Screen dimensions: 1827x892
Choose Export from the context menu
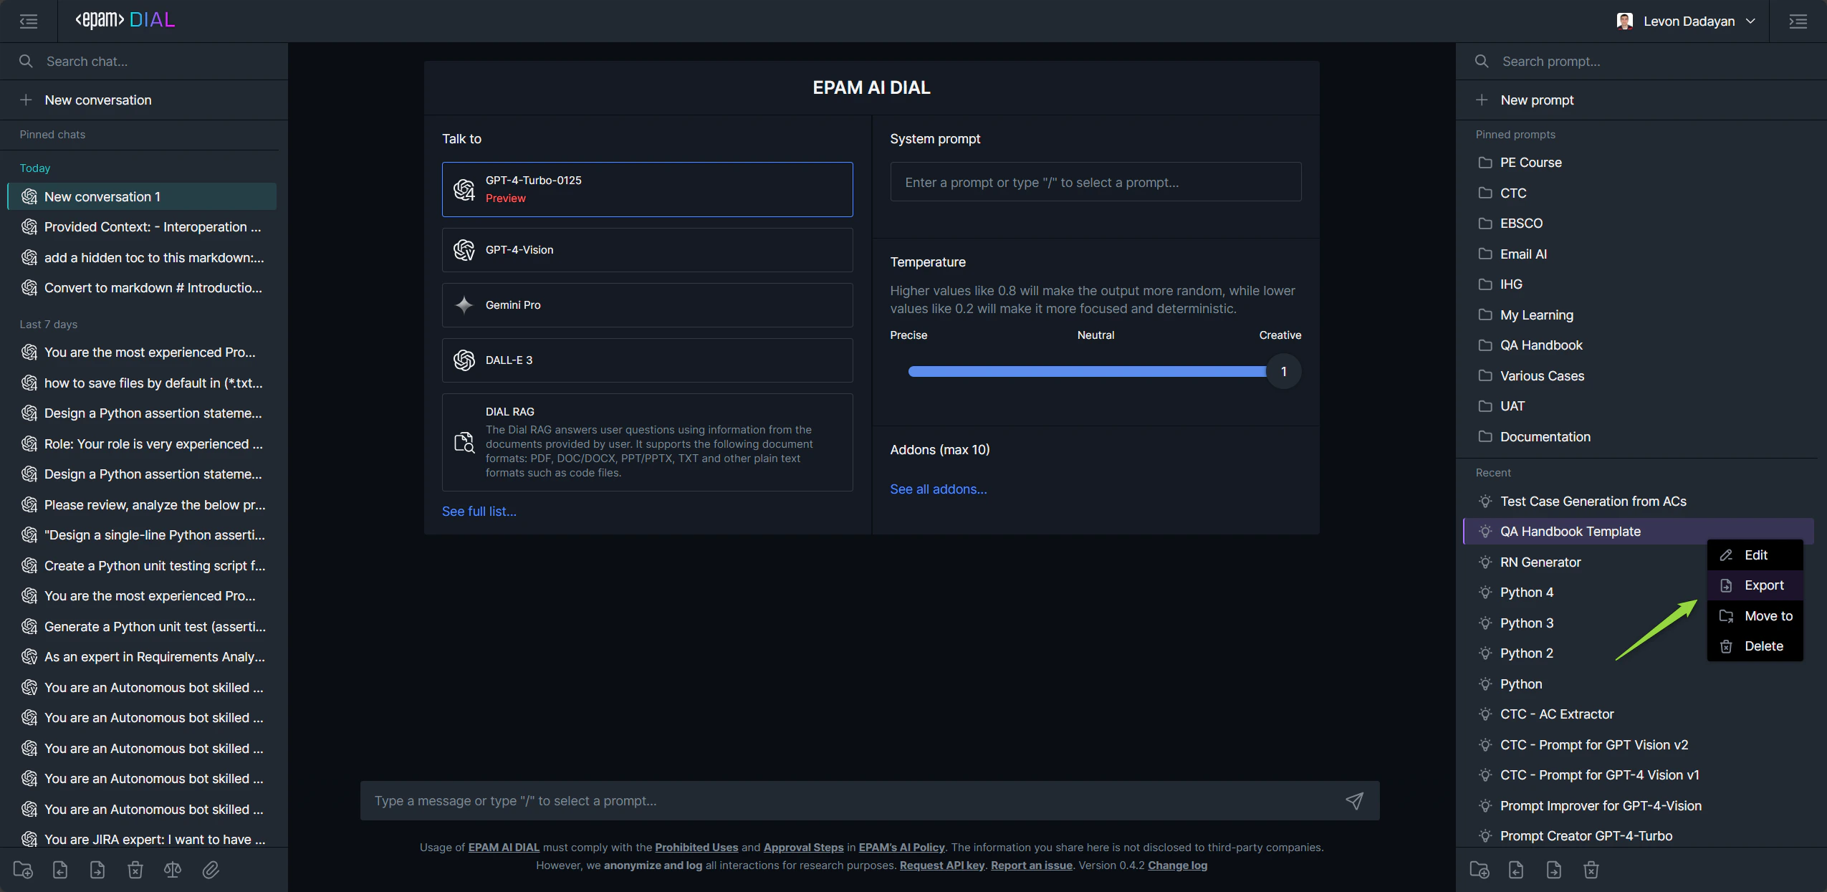pos(1763,585)
